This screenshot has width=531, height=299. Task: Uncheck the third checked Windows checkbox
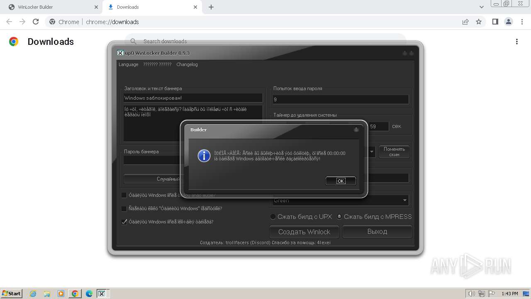pyautogui.click(x=124, y=222)
